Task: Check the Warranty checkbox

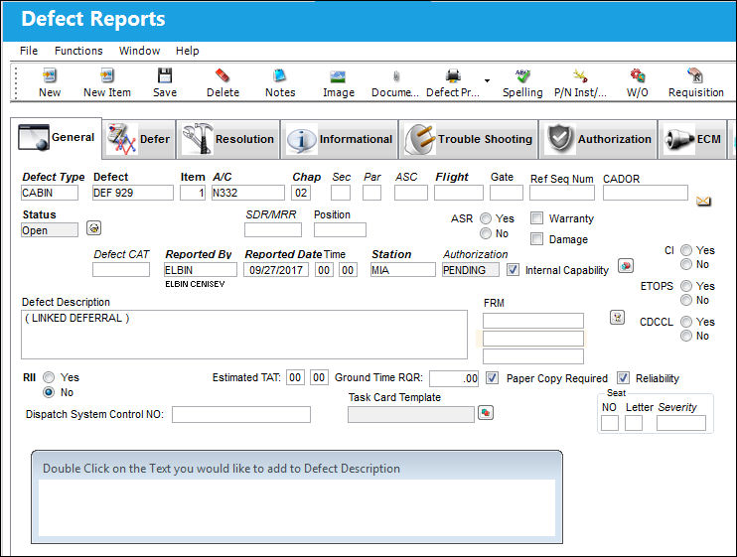Action: pyautogui.click(x=536, y=217)
